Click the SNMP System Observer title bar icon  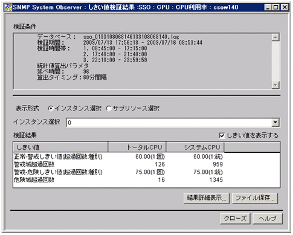click(x=8, y=7)
